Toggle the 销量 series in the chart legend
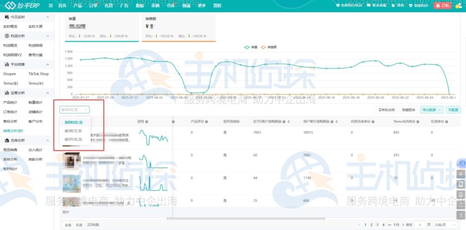The width and height of the screenshot is (466, 230). point(251,47)
